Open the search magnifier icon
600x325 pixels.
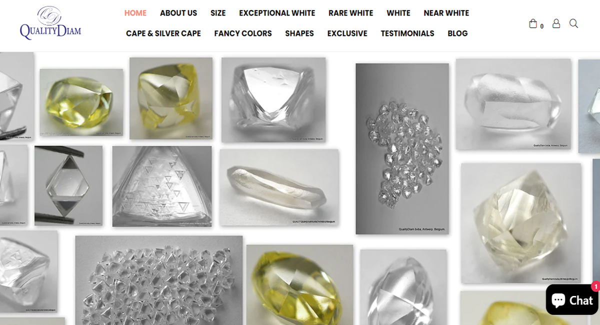573,23
